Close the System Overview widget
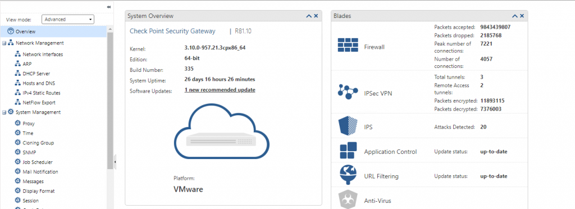The height and width of the screenshot is (209, 575). [x=316, y=16]
